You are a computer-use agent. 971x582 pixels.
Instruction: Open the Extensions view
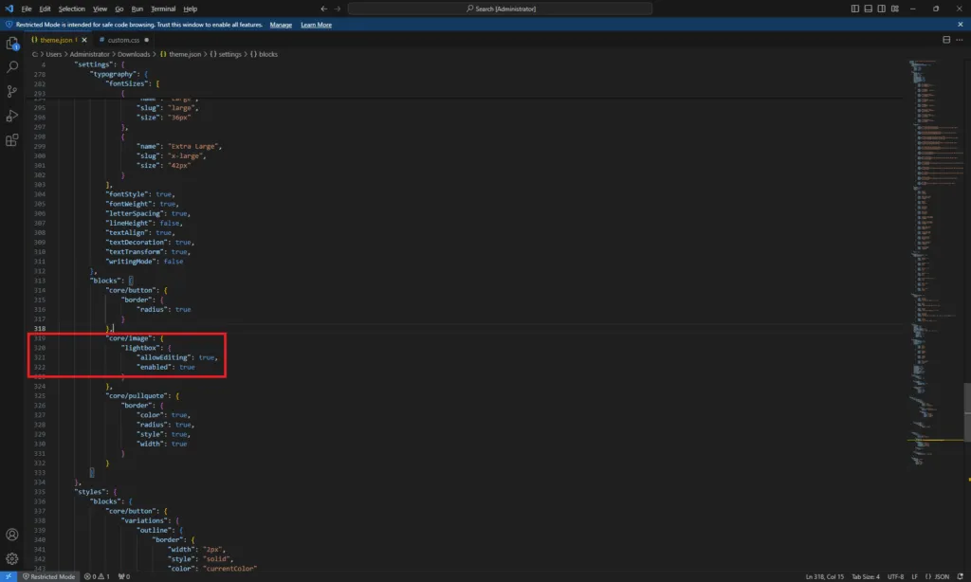point(12,140)
